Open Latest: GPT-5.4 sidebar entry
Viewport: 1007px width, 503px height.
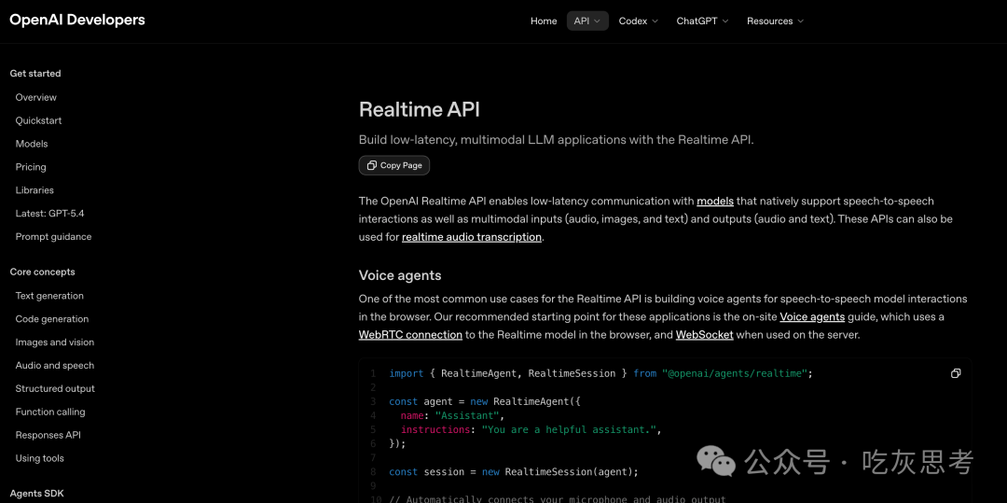coord(49,213)
